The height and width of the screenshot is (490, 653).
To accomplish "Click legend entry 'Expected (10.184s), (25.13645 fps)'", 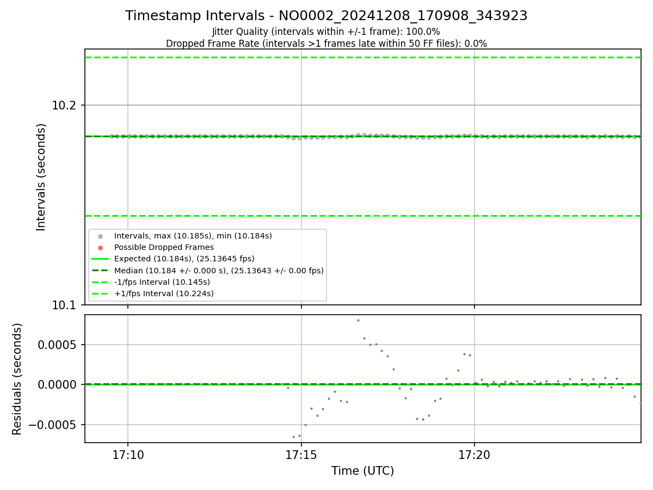I will pyautogui.click(x=184, y=259).
